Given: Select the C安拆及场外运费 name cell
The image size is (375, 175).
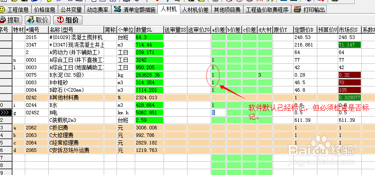Looking at the screenshot, I should pos(76,150).
